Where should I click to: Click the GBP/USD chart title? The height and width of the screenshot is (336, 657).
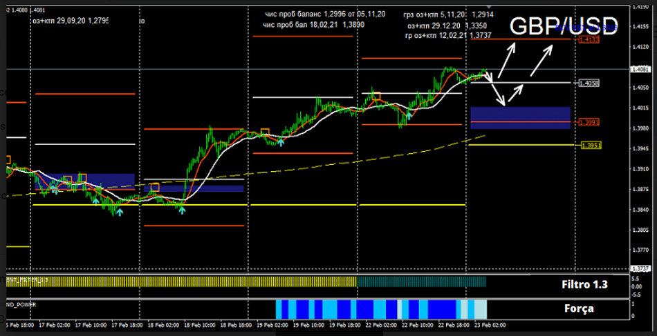[563, 27]
